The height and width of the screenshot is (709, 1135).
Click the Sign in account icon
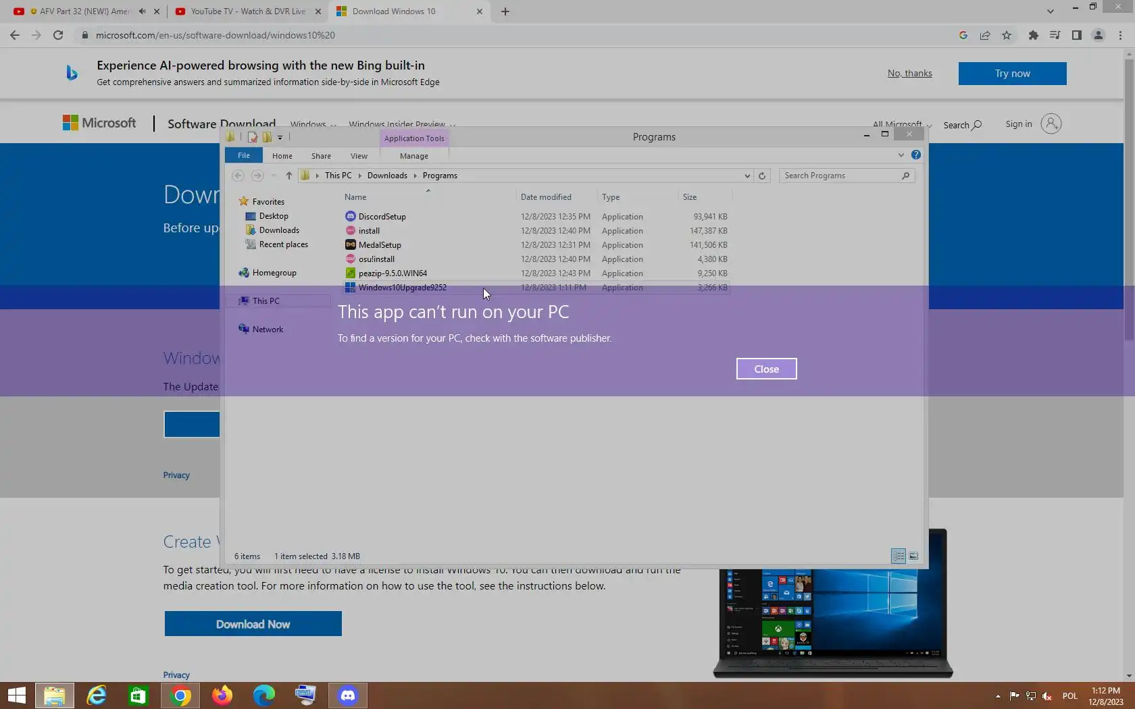1051,124
